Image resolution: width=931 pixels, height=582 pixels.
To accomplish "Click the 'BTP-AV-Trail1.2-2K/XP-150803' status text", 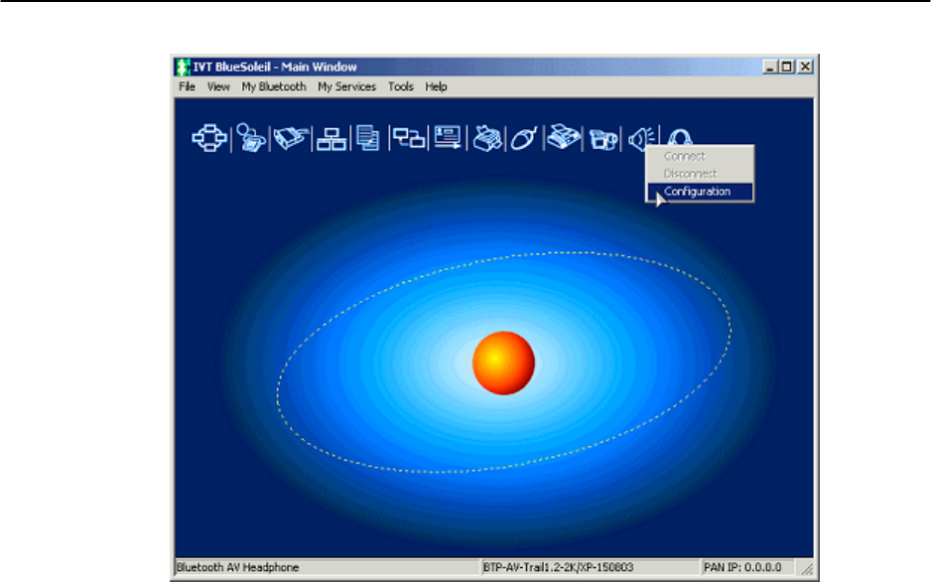I will (x=558, y=567).
